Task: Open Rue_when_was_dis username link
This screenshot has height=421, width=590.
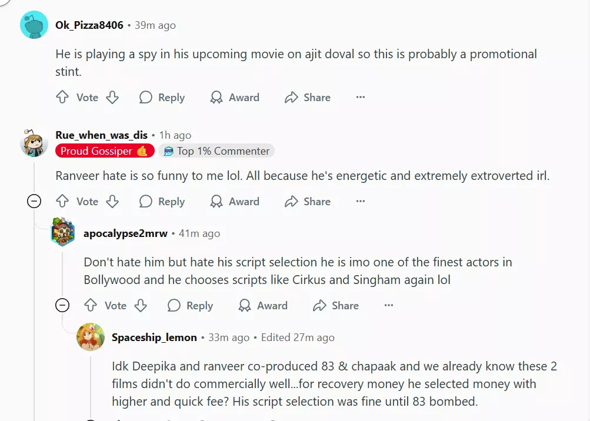Action: pos(101,135)
